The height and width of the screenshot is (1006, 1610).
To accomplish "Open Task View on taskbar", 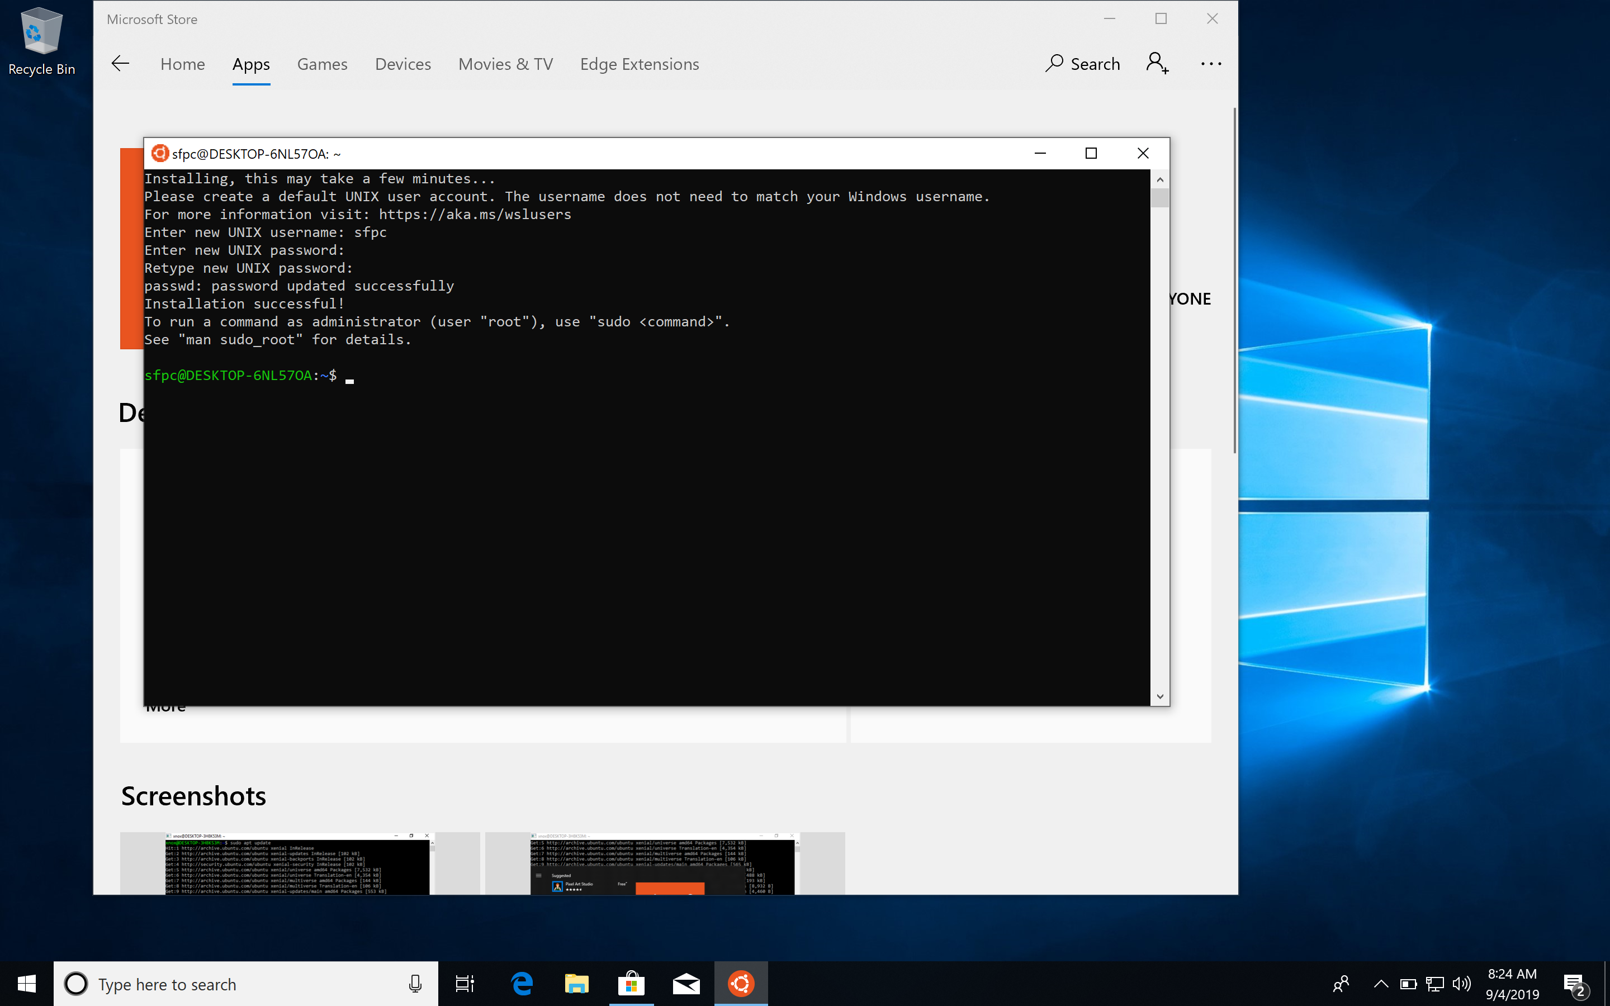I will coord(465,984).
